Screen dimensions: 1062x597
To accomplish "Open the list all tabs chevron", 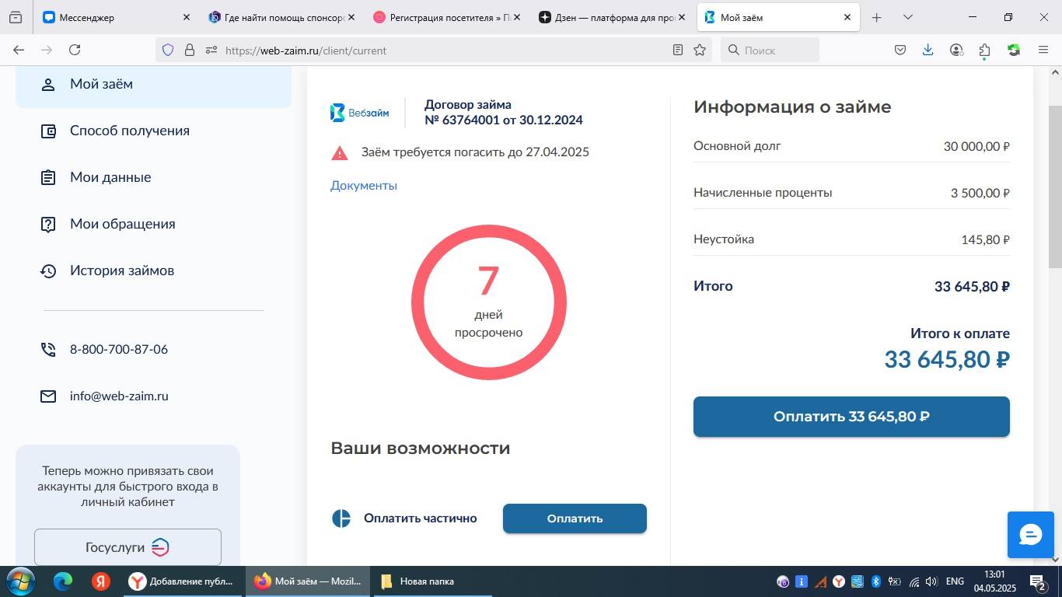I will pyautogui.click(x=907, y=16).
